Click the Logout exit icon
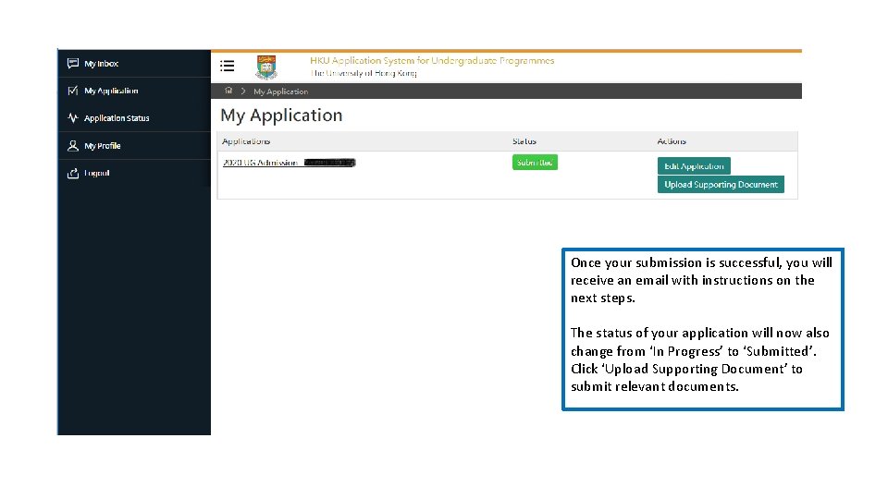 coord(72,173)
